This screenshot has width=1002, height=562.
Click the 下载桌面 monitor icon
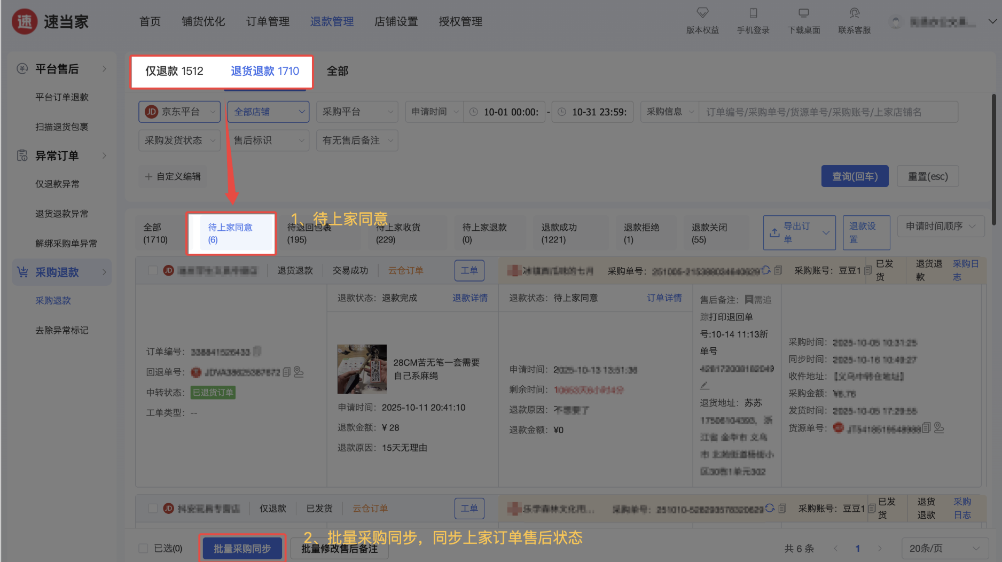803,13
